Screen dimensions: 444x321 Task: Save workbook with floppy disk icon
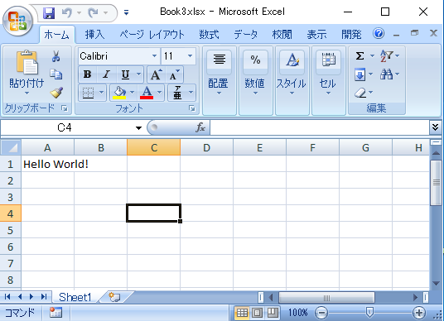click(49, 12)
